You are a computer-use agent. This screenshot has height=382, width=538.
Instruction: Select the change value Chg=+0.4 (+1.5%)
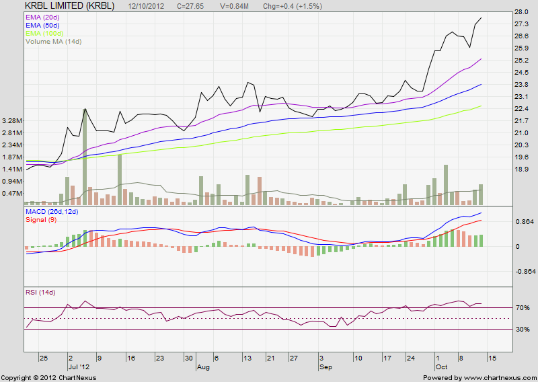pos(293,6)
